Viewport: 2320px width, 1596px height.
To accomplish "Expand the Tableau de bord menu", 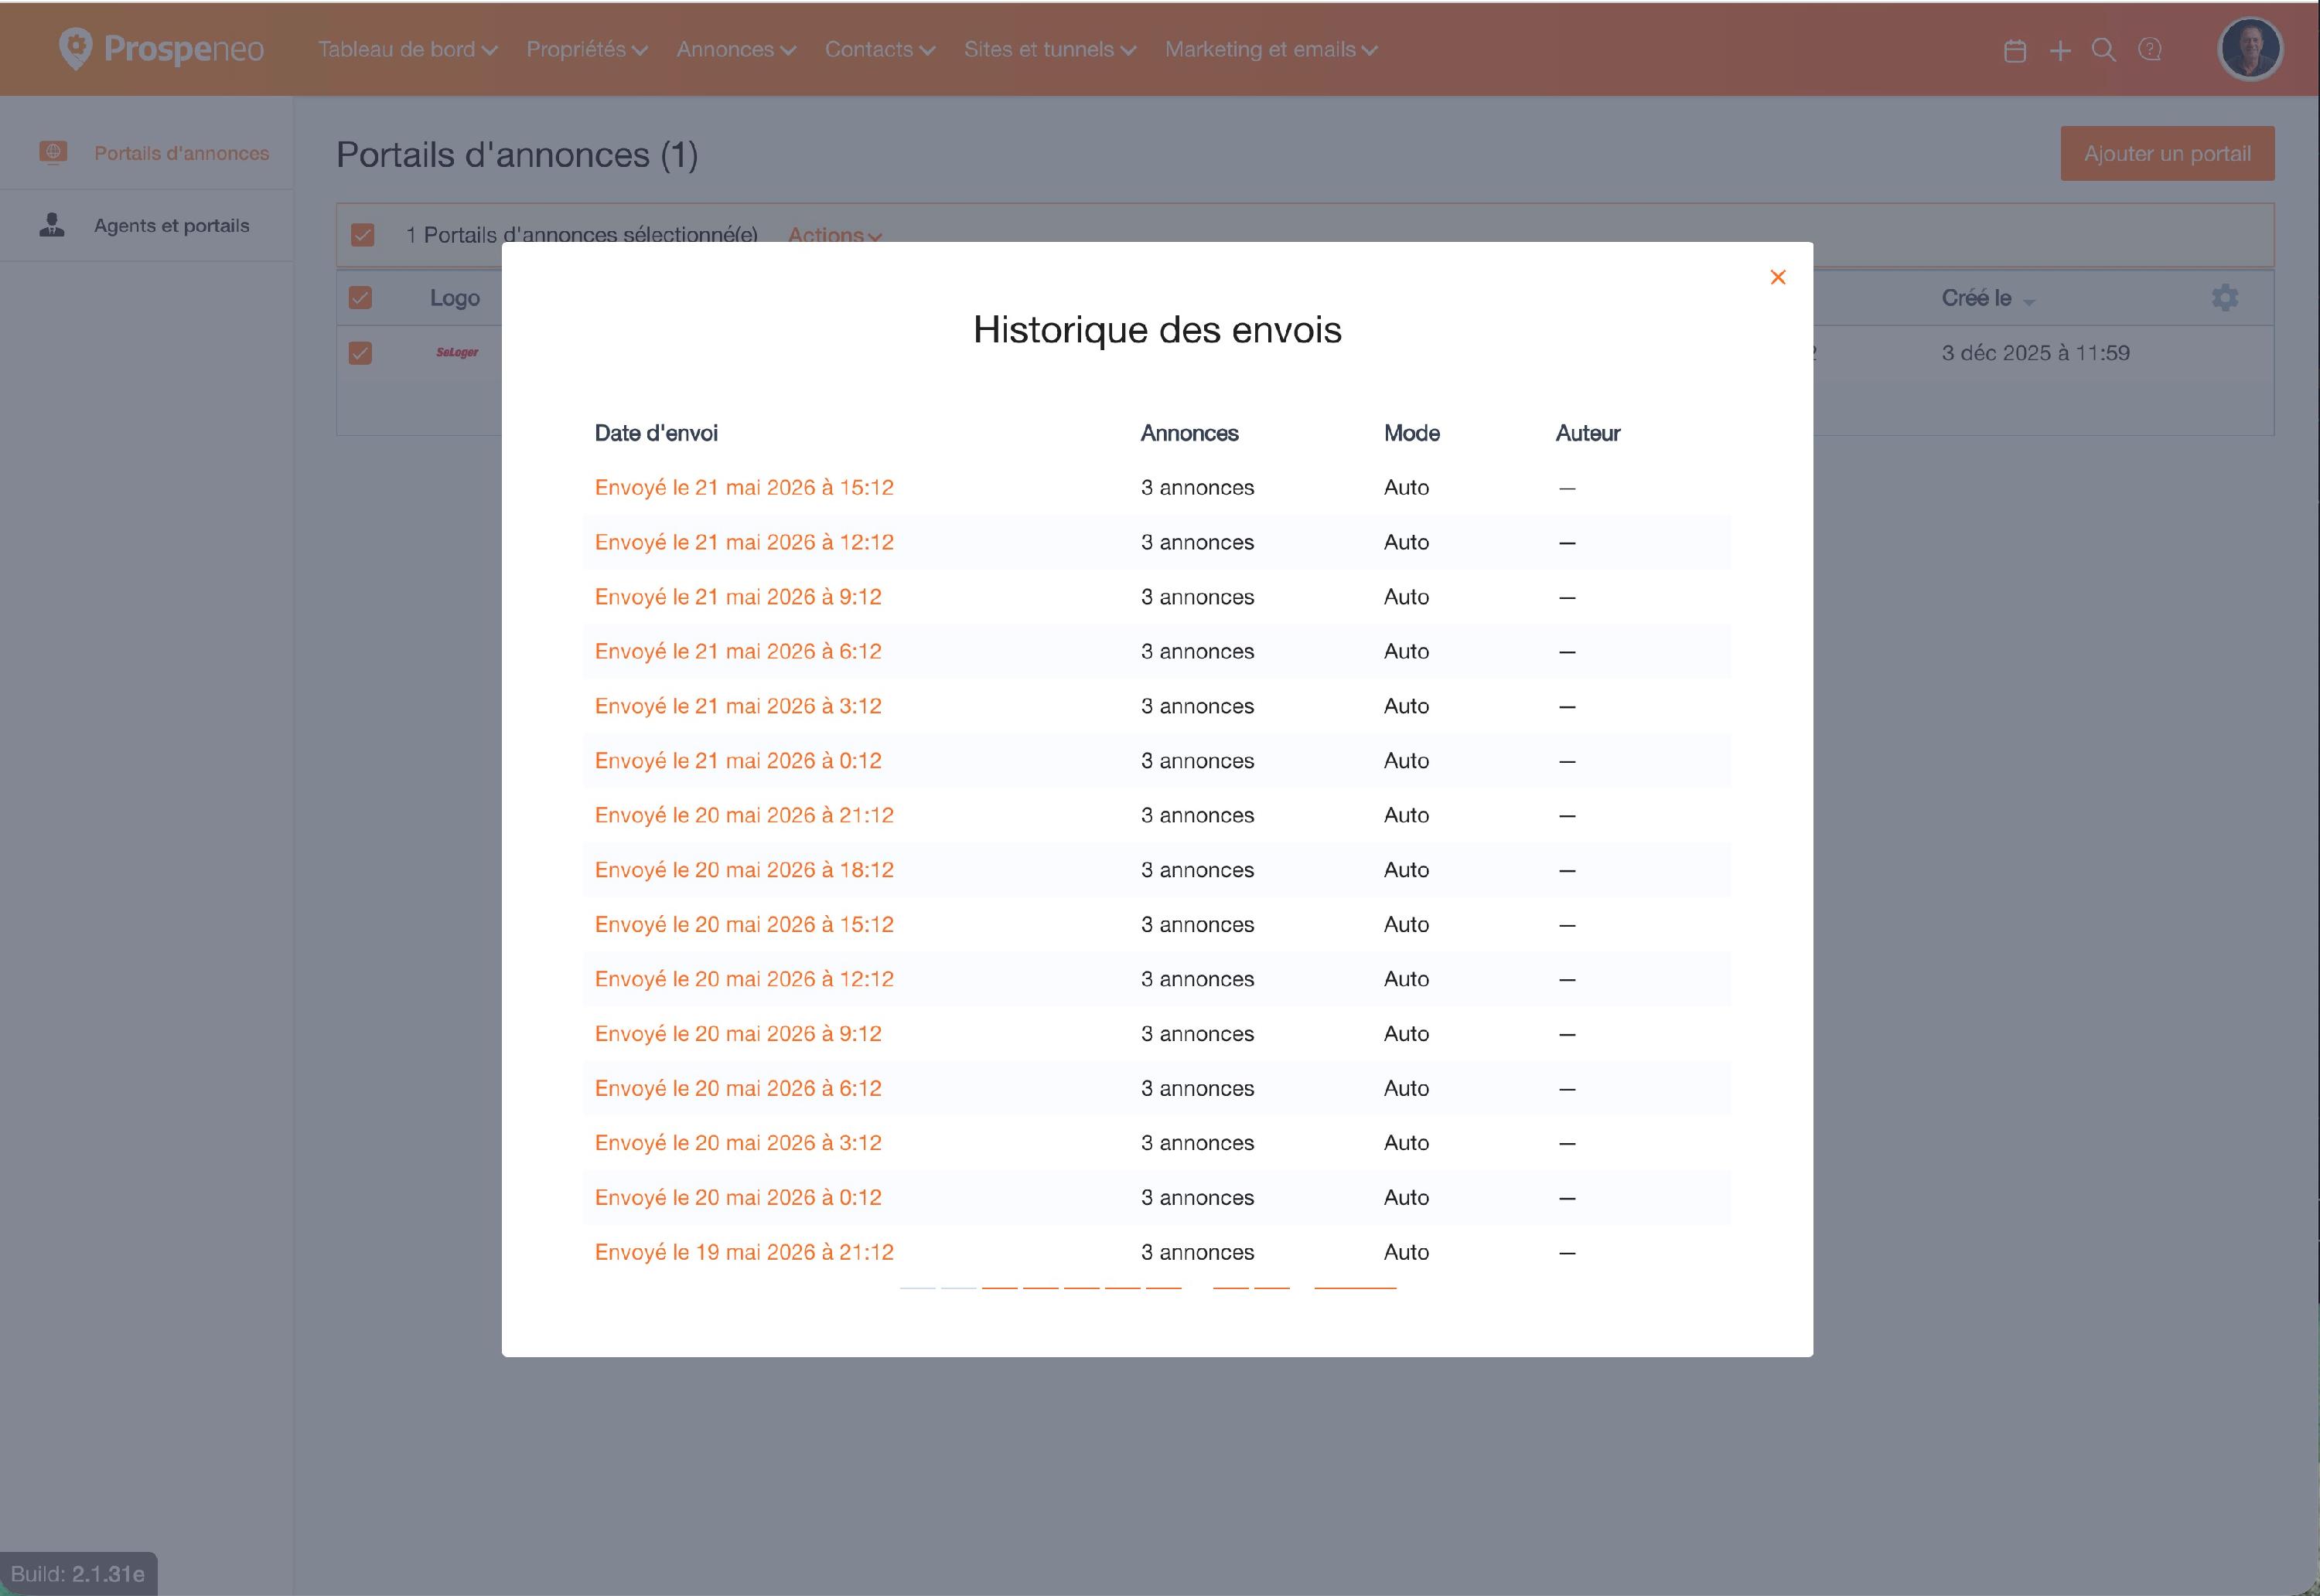I will coord(408,49).
